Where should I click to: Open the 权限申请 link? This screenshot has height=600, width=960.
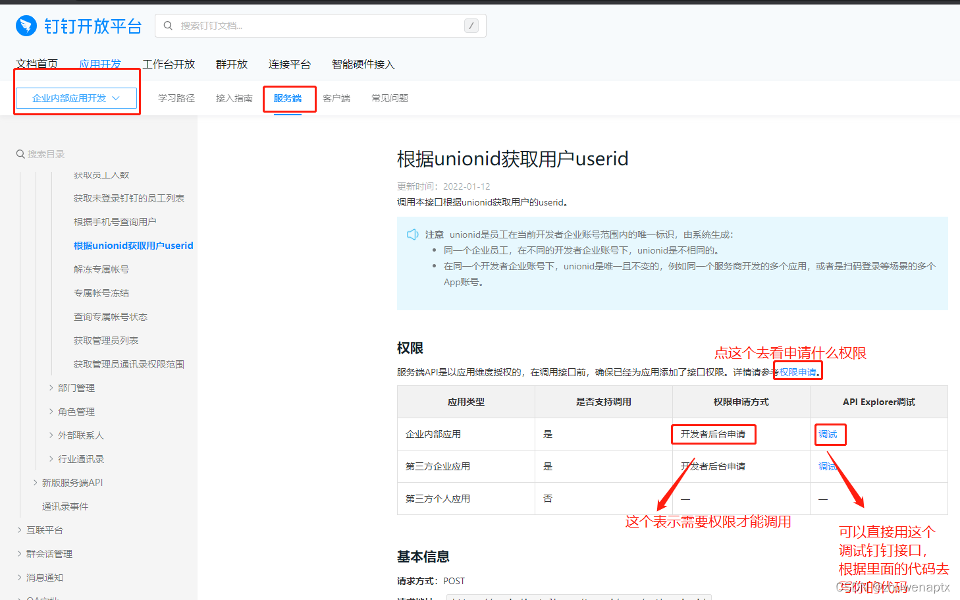click(798, 372)
